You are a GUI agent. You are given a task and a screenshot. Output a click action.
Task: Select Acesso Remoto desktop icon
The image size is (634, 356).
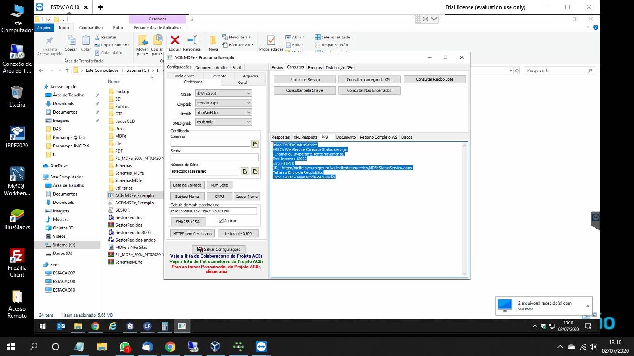click(x=17, y=304)
